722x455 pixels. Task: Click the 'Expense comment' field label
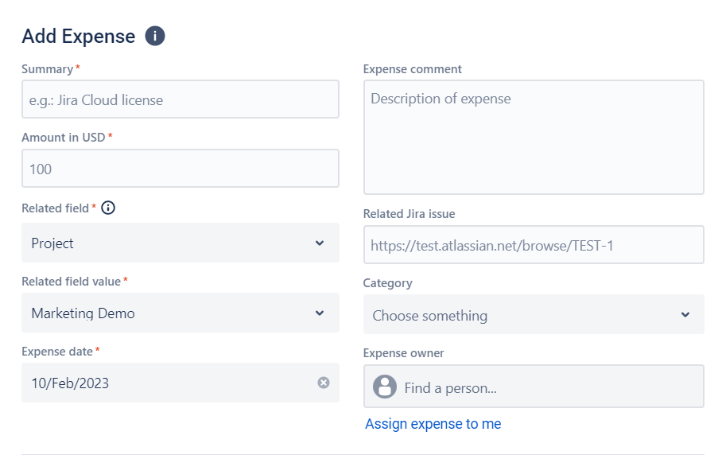pyautogui.click(x=412, y=69)
